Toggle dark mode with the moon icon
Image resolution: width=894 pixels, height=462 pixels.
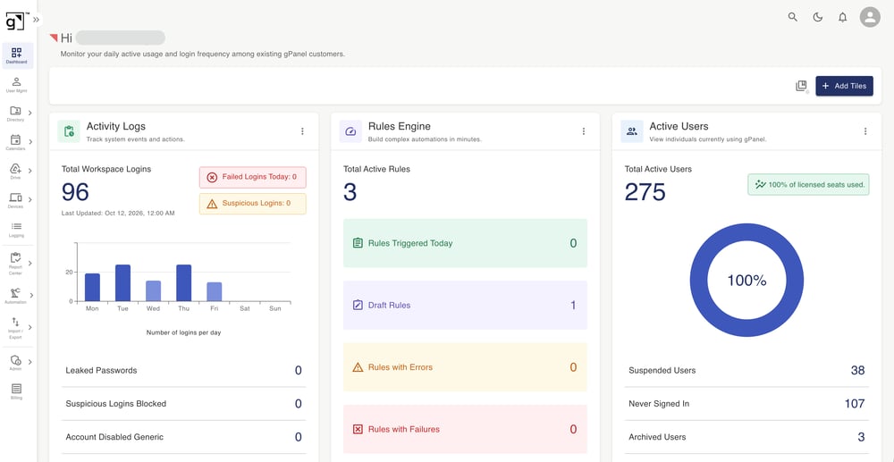pyautogui.click(x=818, y=17)
